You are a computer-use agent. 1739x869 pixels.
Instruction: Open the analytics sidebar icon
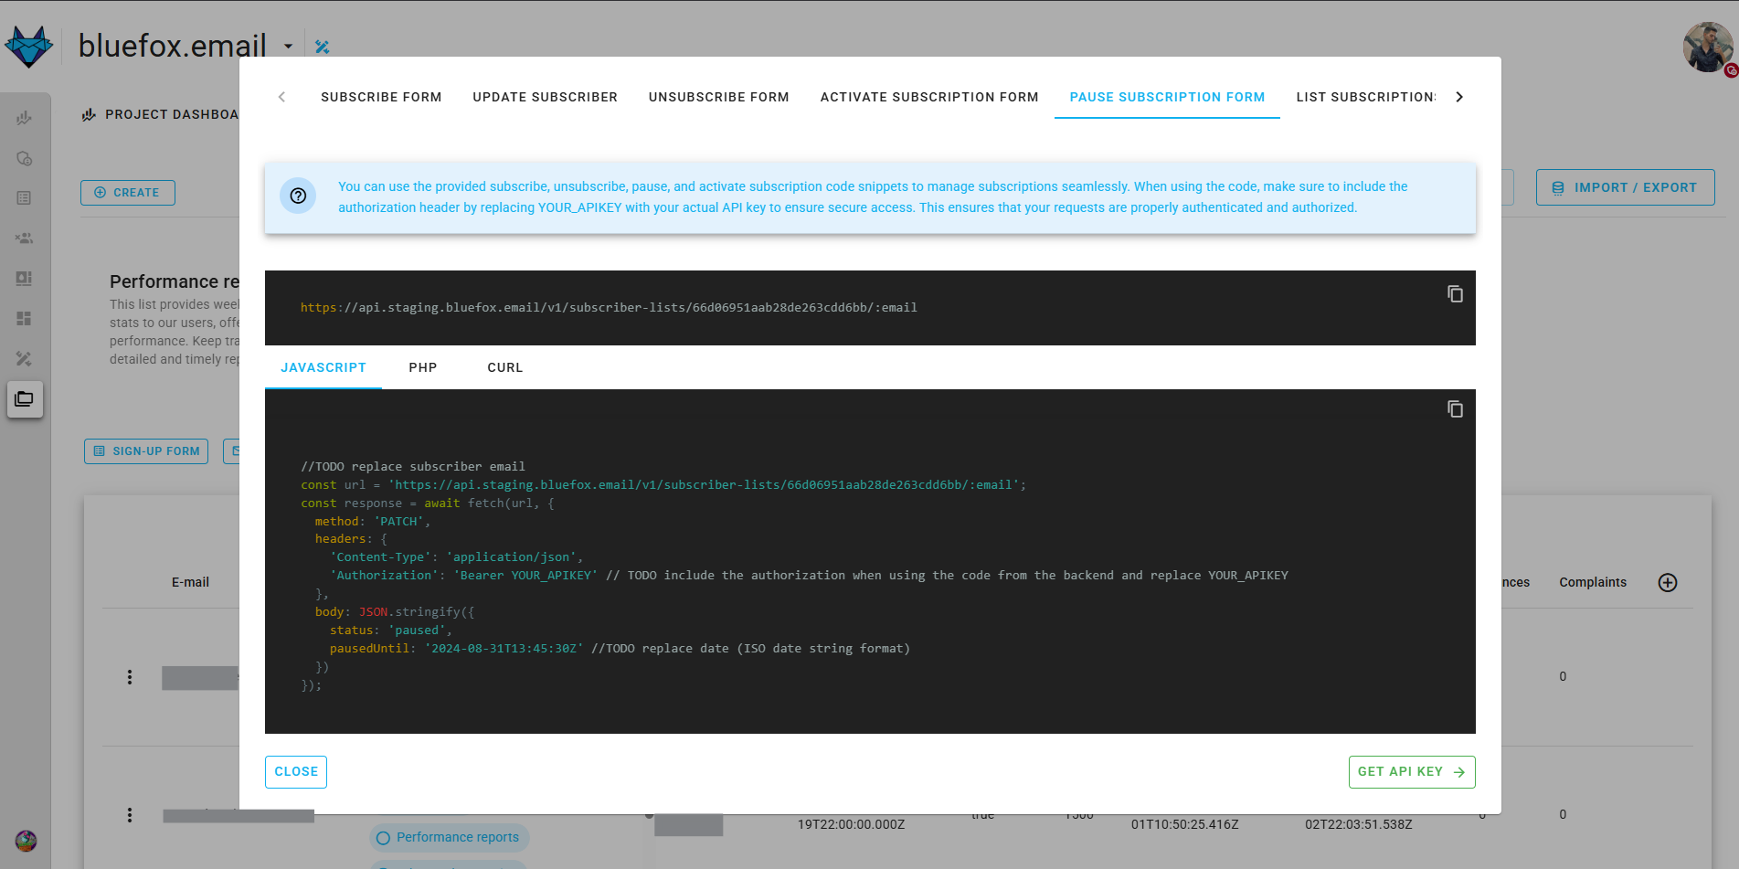[x=25, y=118]
